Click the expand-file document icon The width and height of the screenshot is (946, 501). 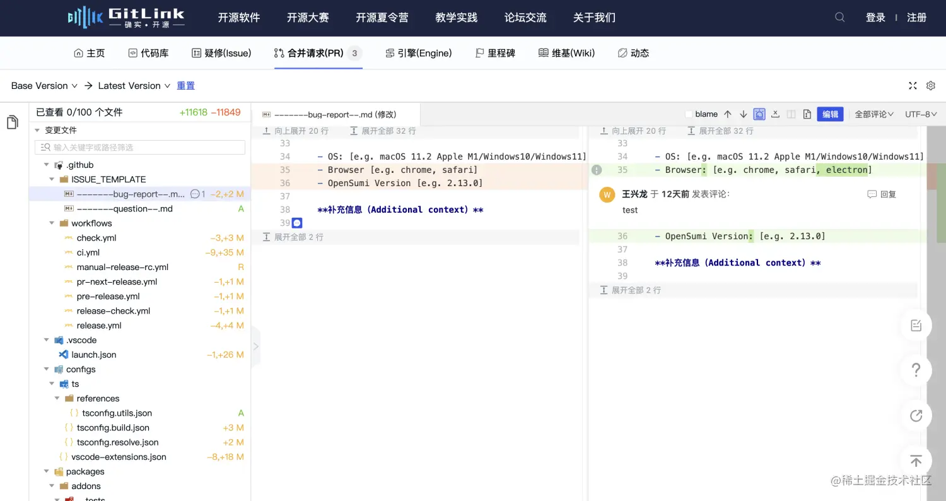(807, 114)
